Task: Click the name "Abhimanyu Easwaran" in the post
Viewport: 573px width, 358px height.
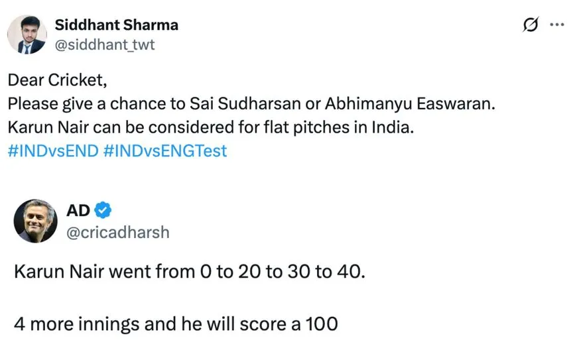Action: pos(410,103)
